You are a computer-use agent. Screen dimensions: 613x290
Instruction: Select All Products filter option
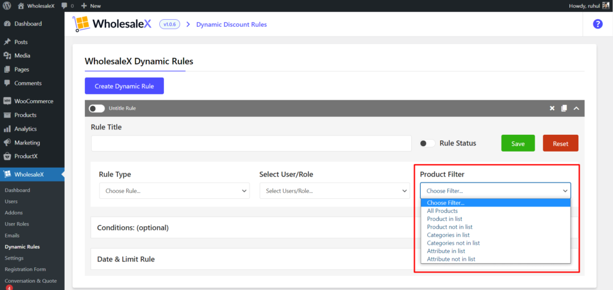point(495,211)
